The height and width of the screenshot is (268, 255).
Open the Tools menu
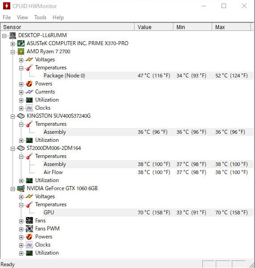tap(40, 17)
